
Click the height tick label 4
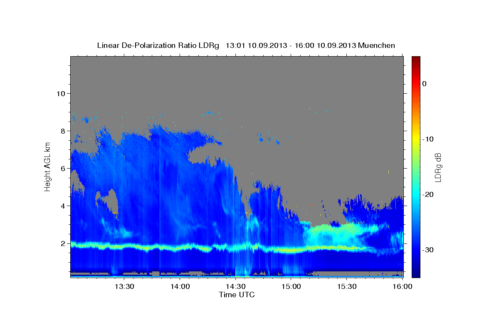tap(63, 206)
